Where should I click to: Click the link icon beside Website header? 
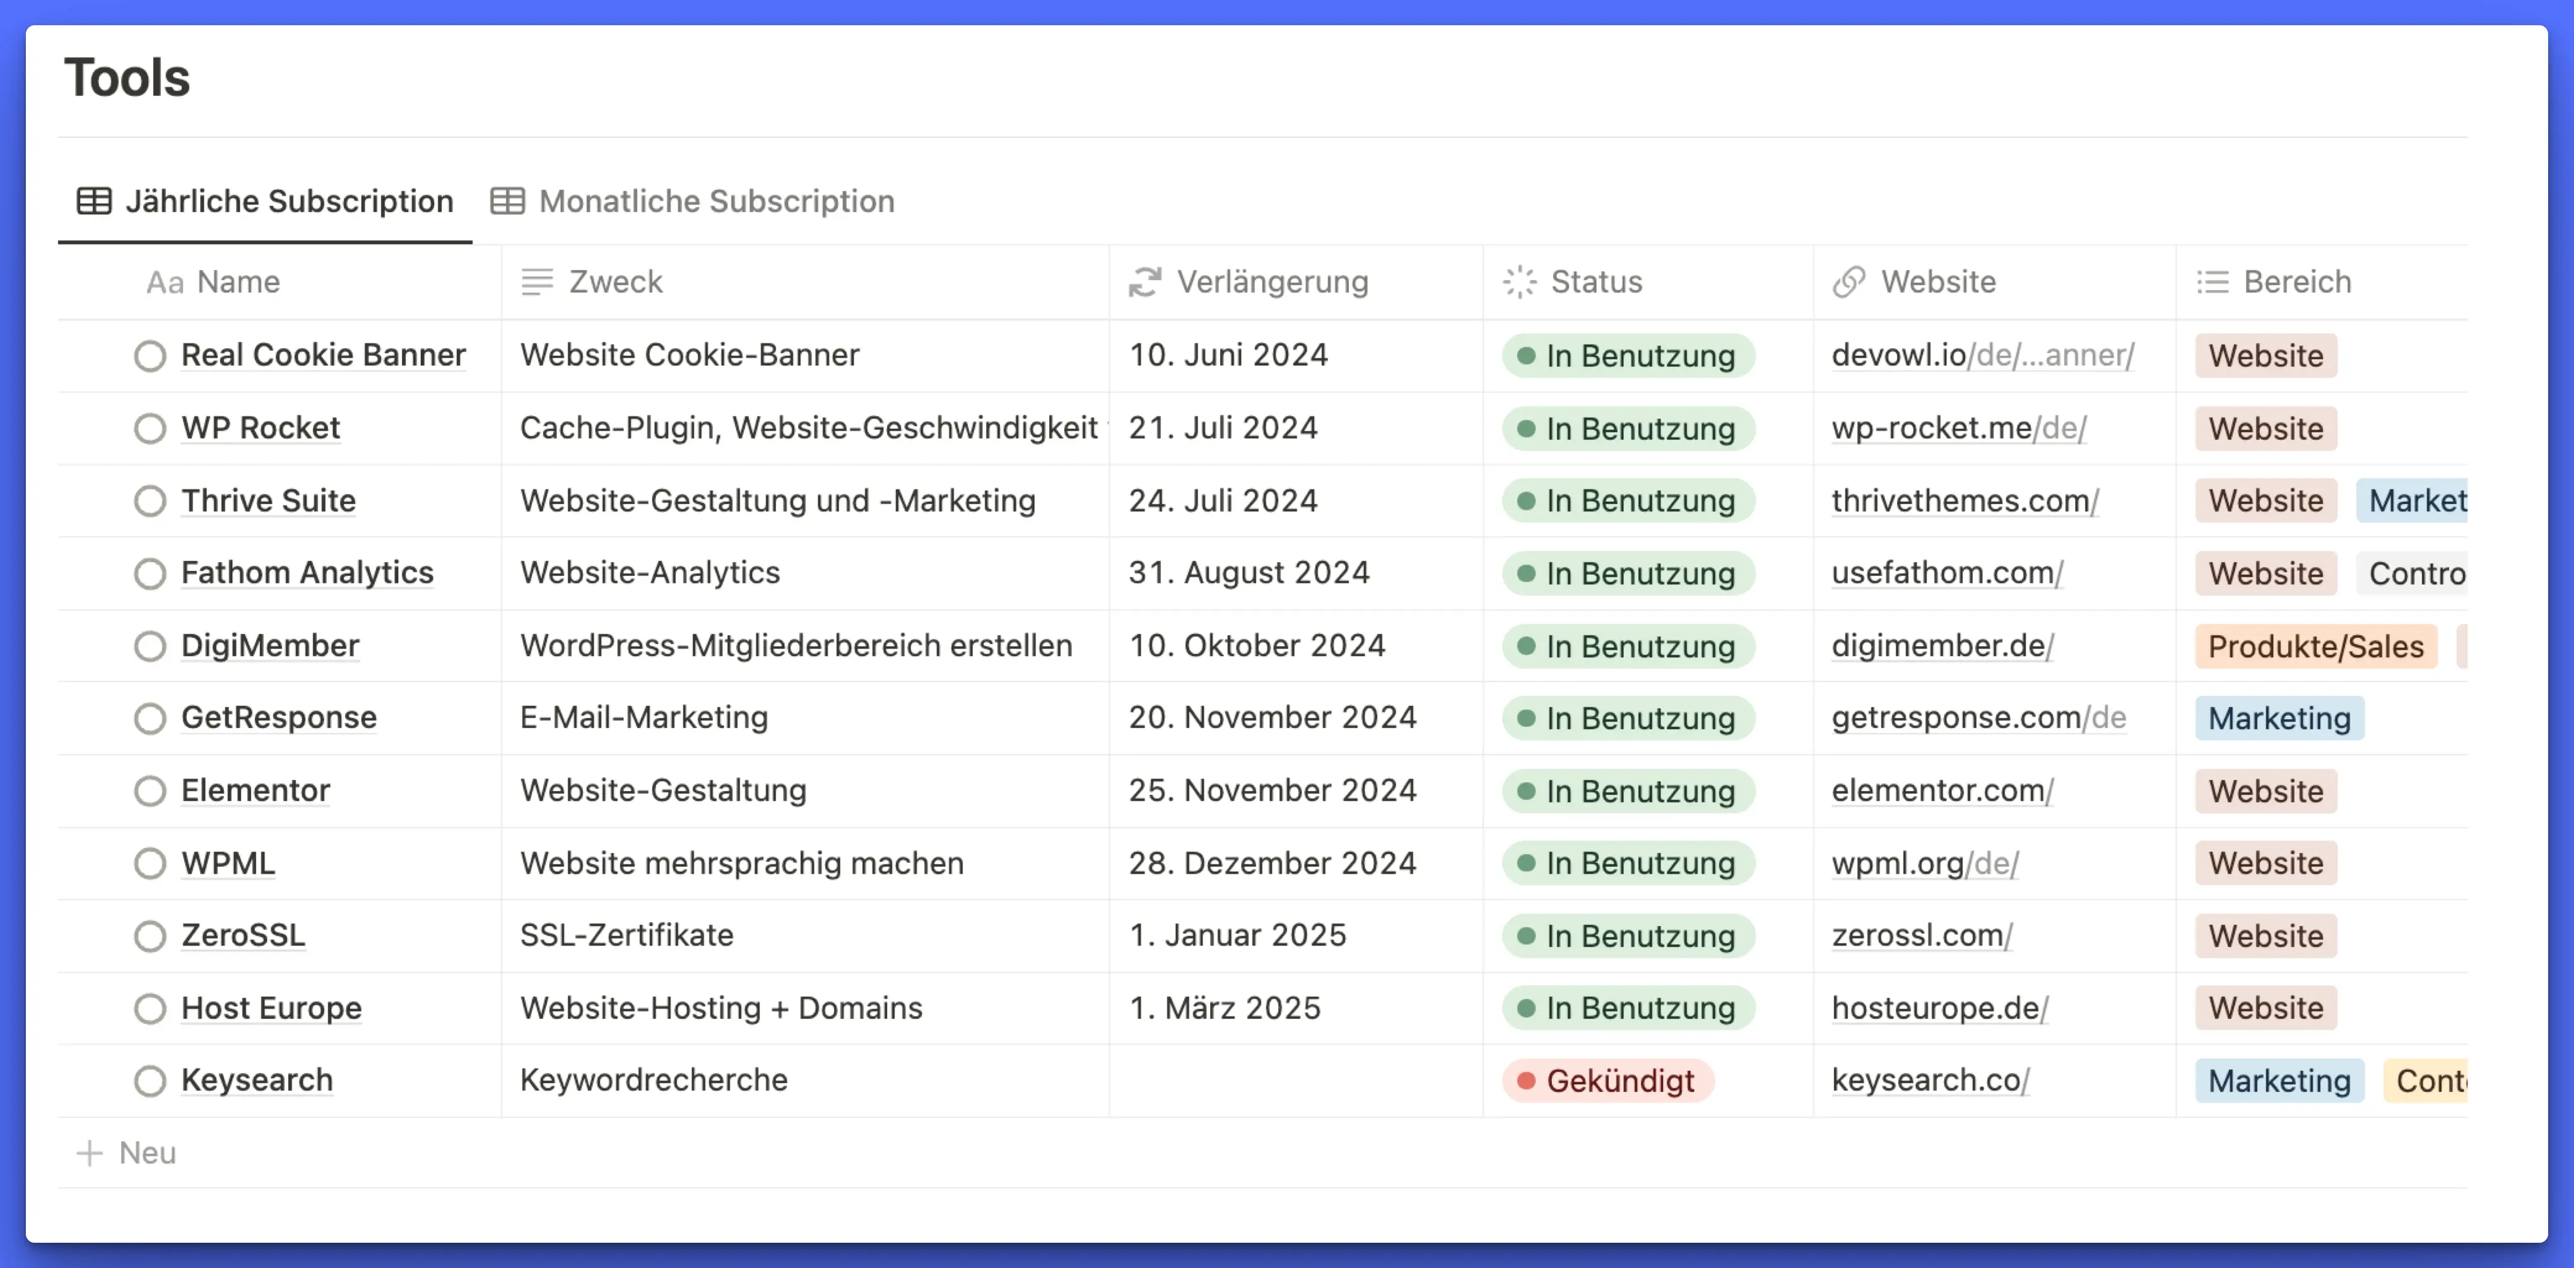coord(1848,283)
